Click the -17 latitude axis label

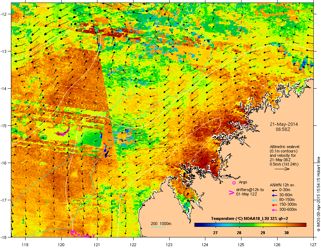4,200
